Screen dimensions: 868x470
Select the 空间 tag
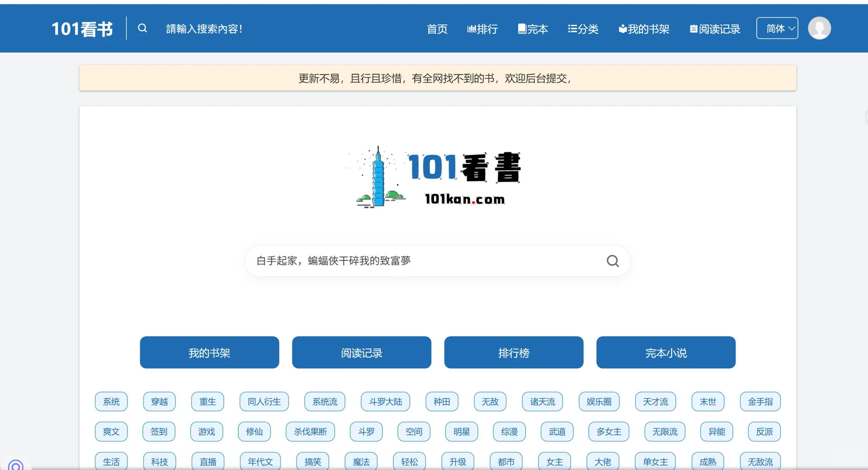[414, 432]
